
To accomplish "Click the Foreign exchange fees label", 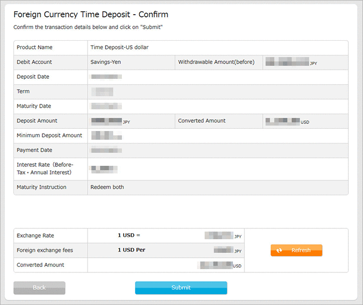I will click(x=45, y=250).
